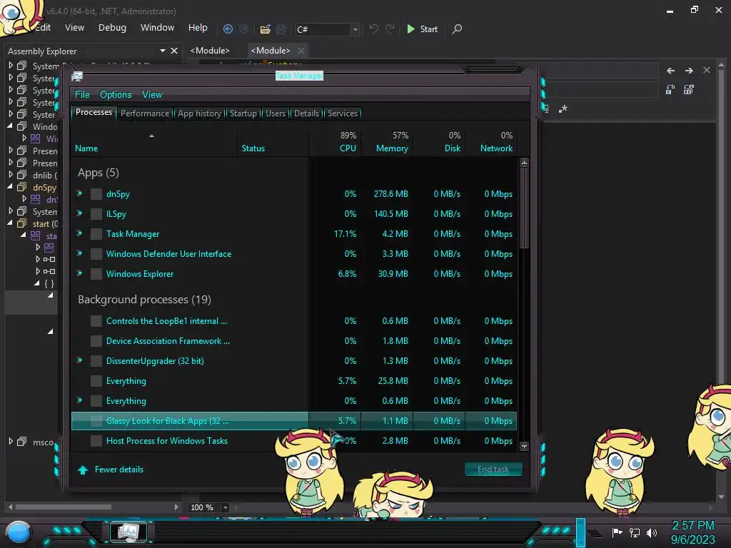Image resolution: width=731 pixels, height=548 pixels.
Task: Open dnSpy View menu
Action: click(74, 28)
